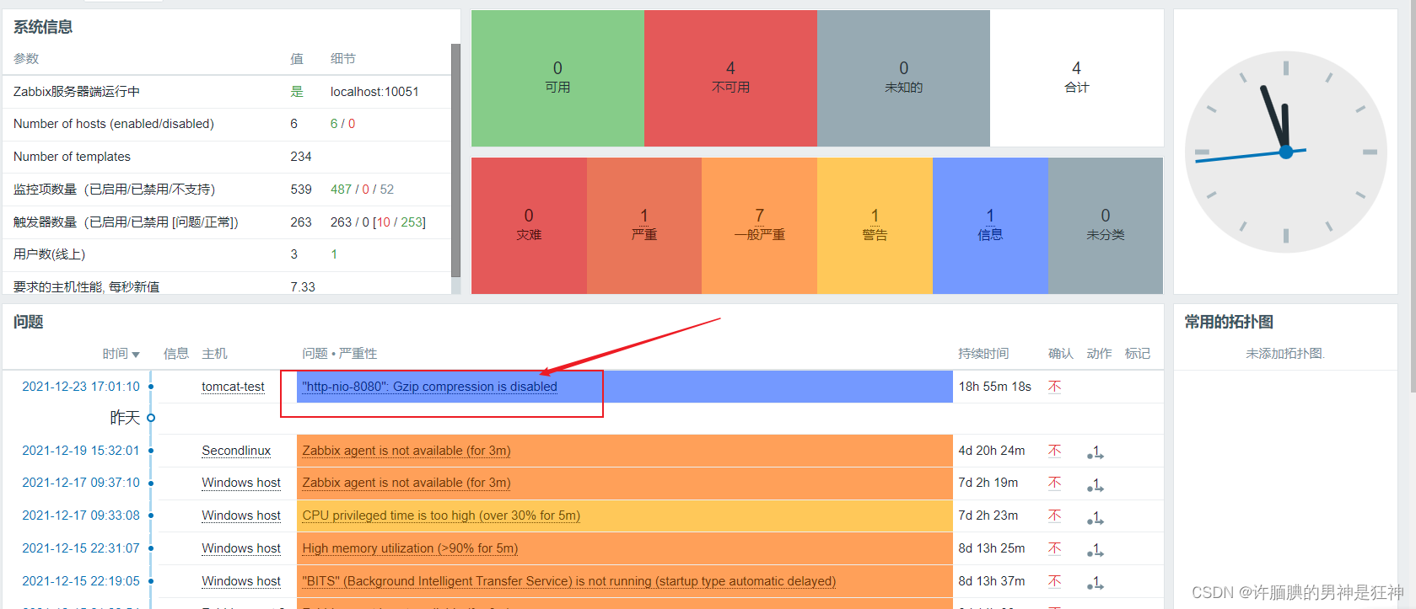The height and width of the screenshot is (609, 1416).
Task: Click the page scrollbar
Action: [1413, 196]
